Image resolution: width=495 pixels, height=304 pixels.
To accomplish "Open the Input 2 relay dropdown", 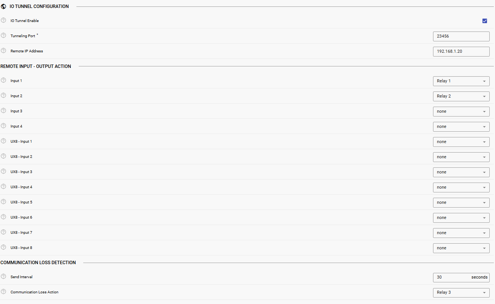I will click(461, 96).
